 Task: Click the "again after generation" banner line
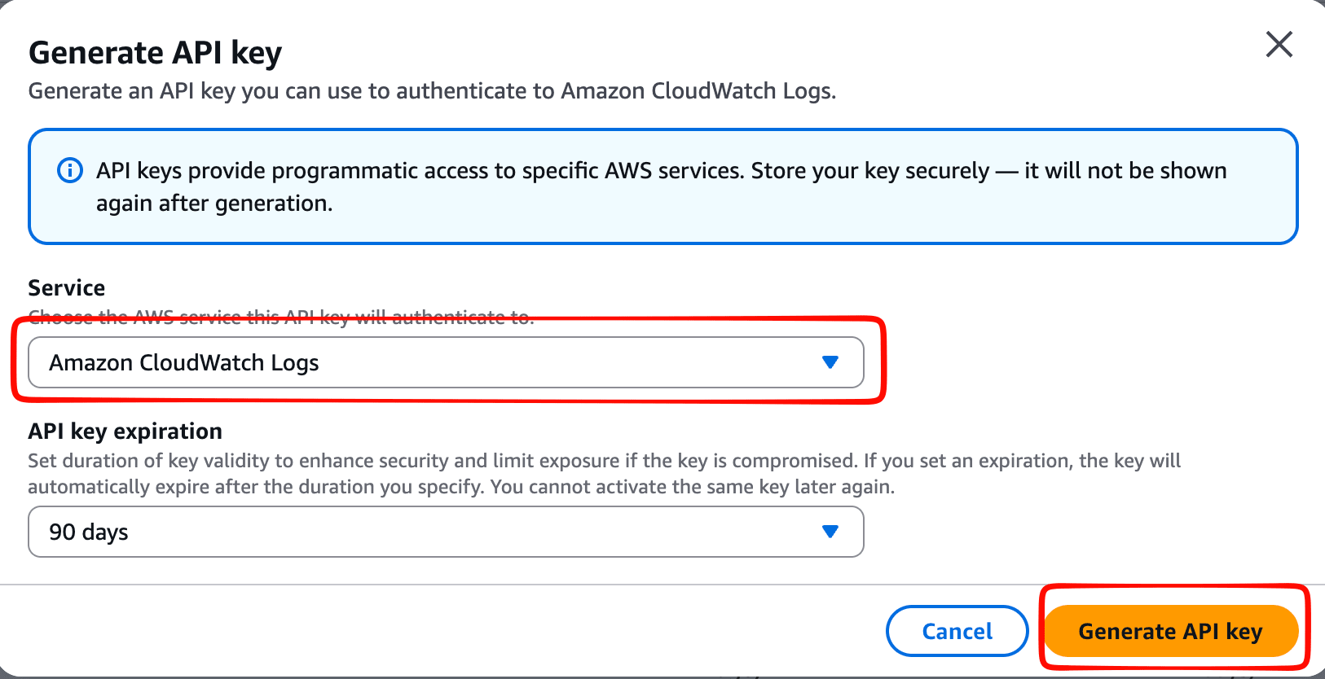[x=214, y=204]
